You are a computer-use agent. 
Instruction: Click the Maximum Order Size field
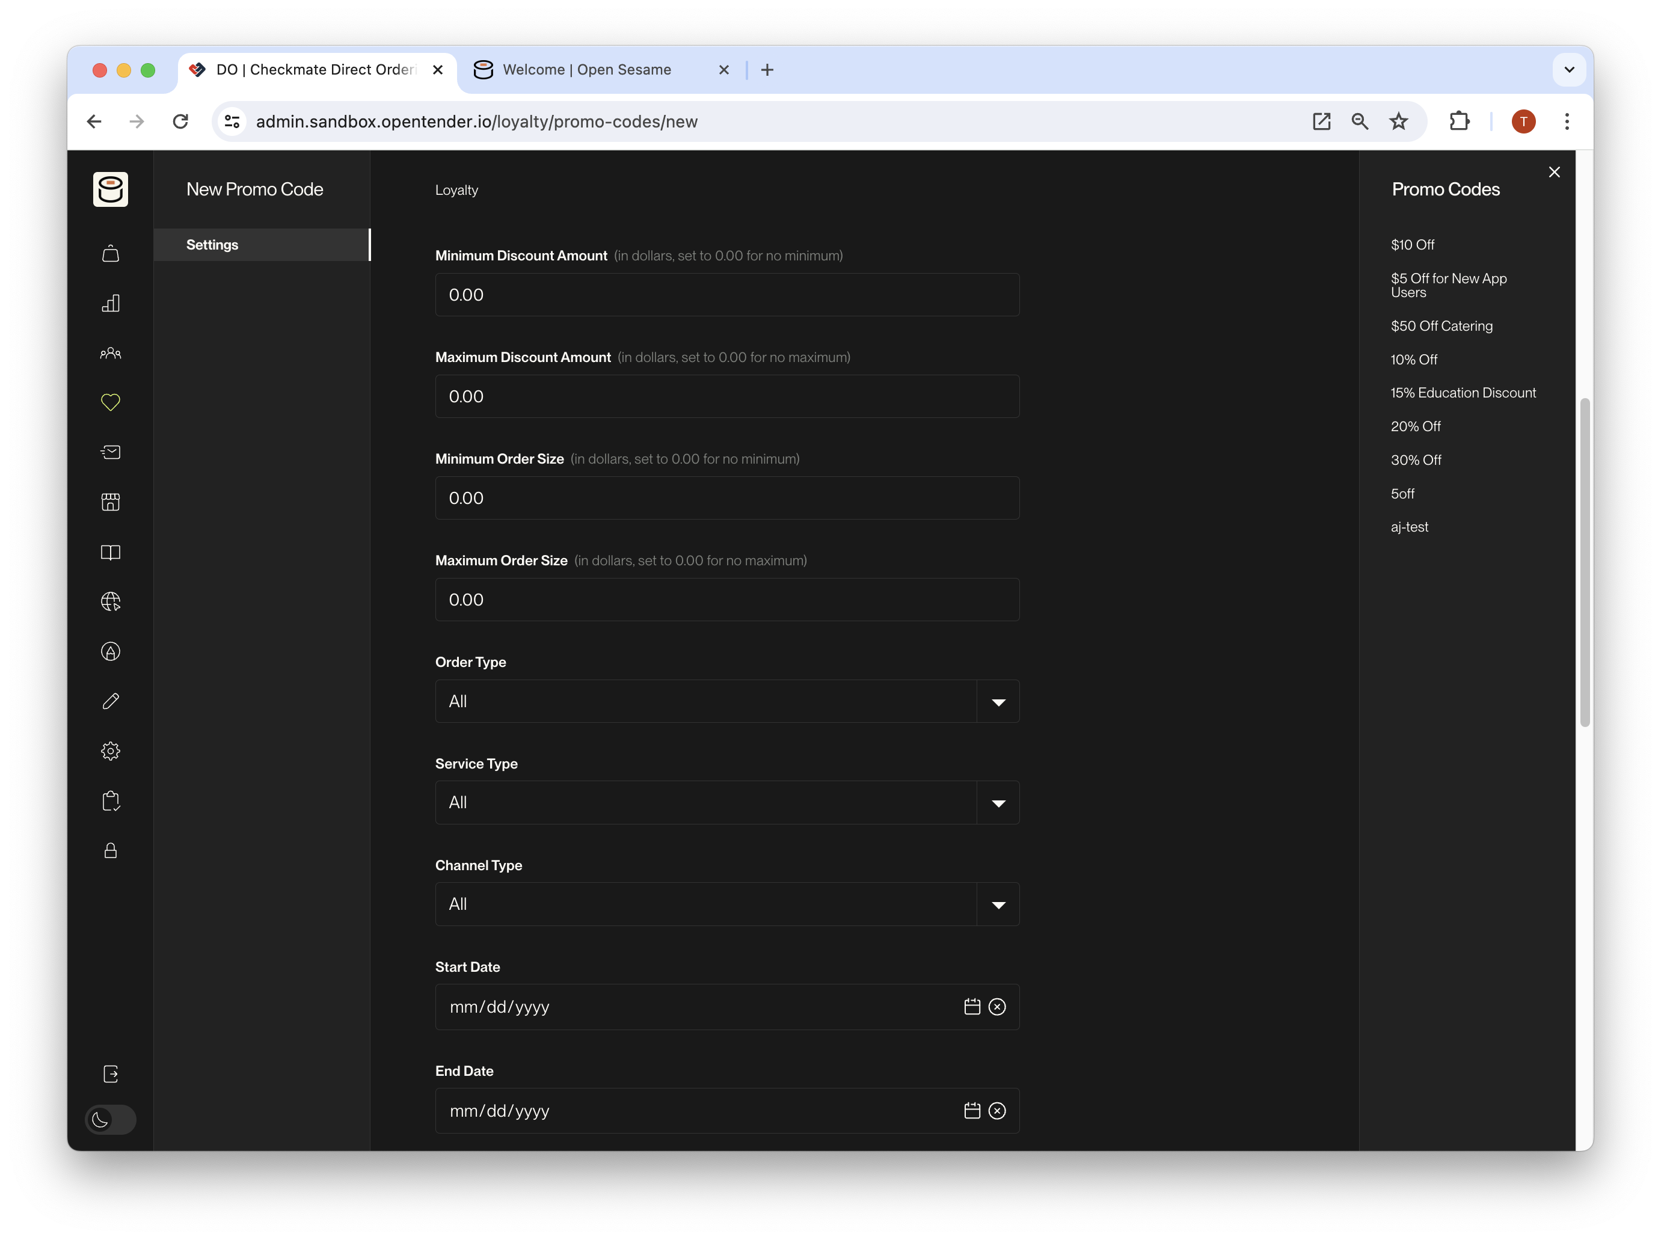pos(726,600)
